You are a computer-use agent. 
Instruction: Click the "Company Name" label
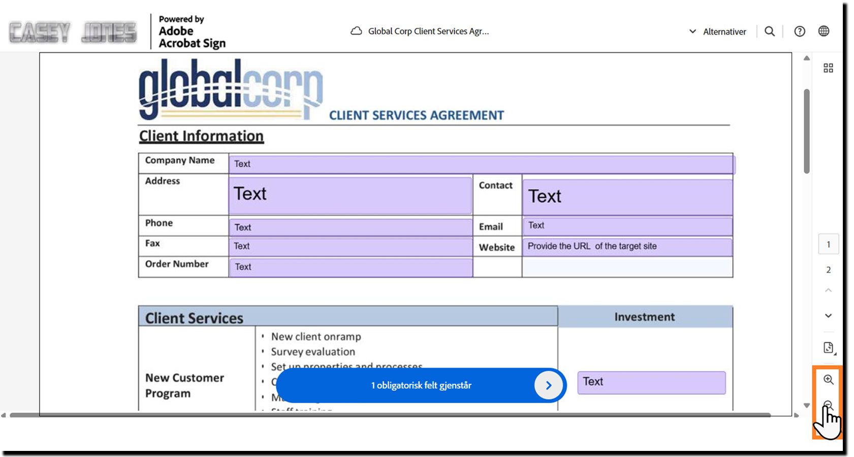pyautogui.click(x=180, y=160)
